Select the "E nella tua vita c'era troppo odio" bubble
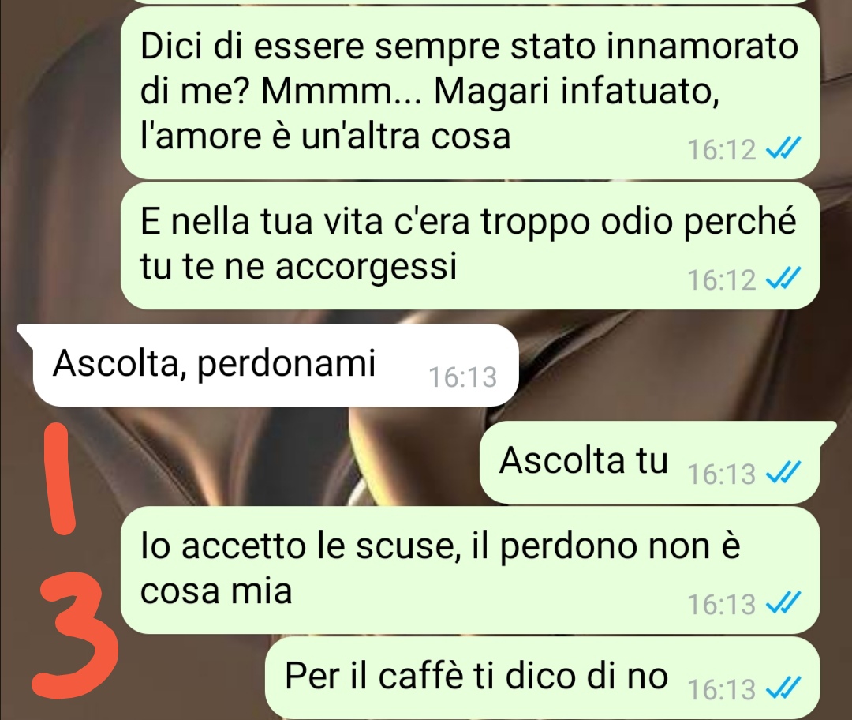The width and height of the screenshot is (852, 720). click(470, 246)
